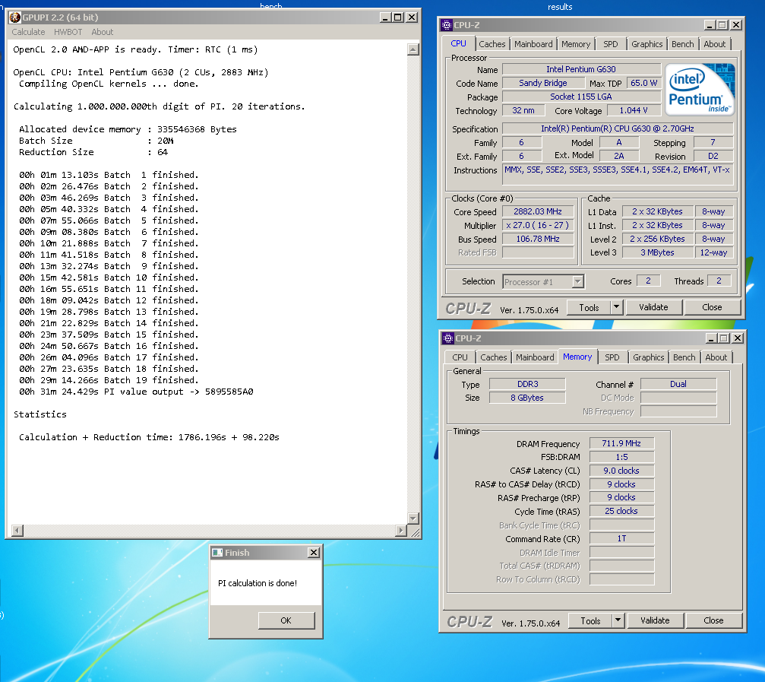Image resolution: width=765 pixels, height=682 pixels.
Task: Expand Tools dropdown arrow in lower CPU-Z
Action: [618, 620]
